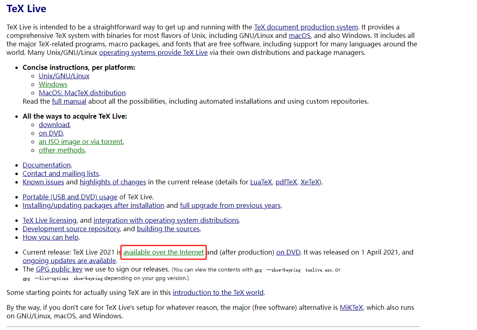Open the Windows install instructions link
This screenshot has height=330, width=477.
53,84
